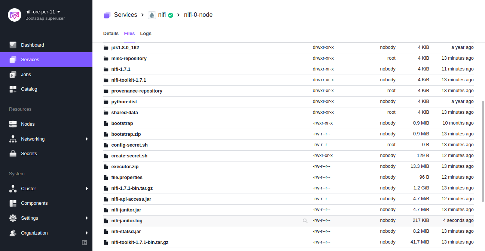Open the nifi-1.7.1 folder
Viewport: 485px width, 251px height.
tap(121, 69)
